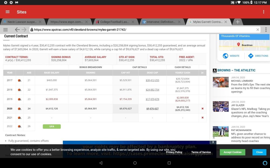Tap the Android recent apps square

point(169,163)
